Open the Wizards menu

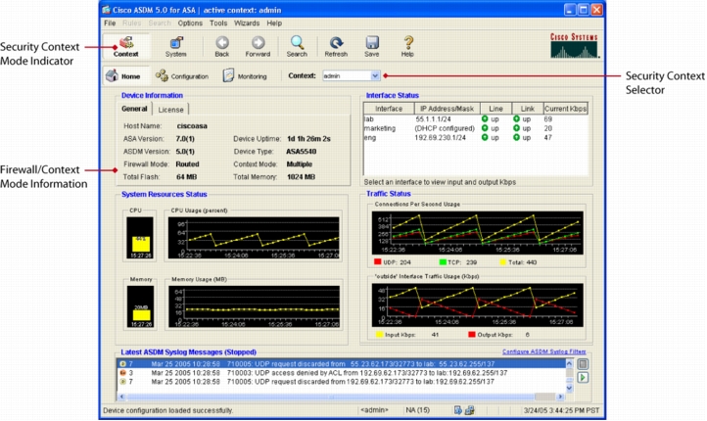[x=247, y=23]
